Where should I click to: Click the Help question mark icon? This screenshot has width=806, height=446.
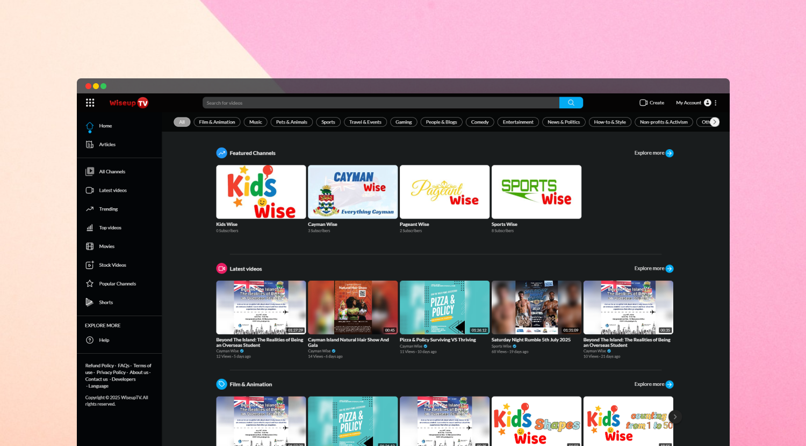click(x=90, y=340)
